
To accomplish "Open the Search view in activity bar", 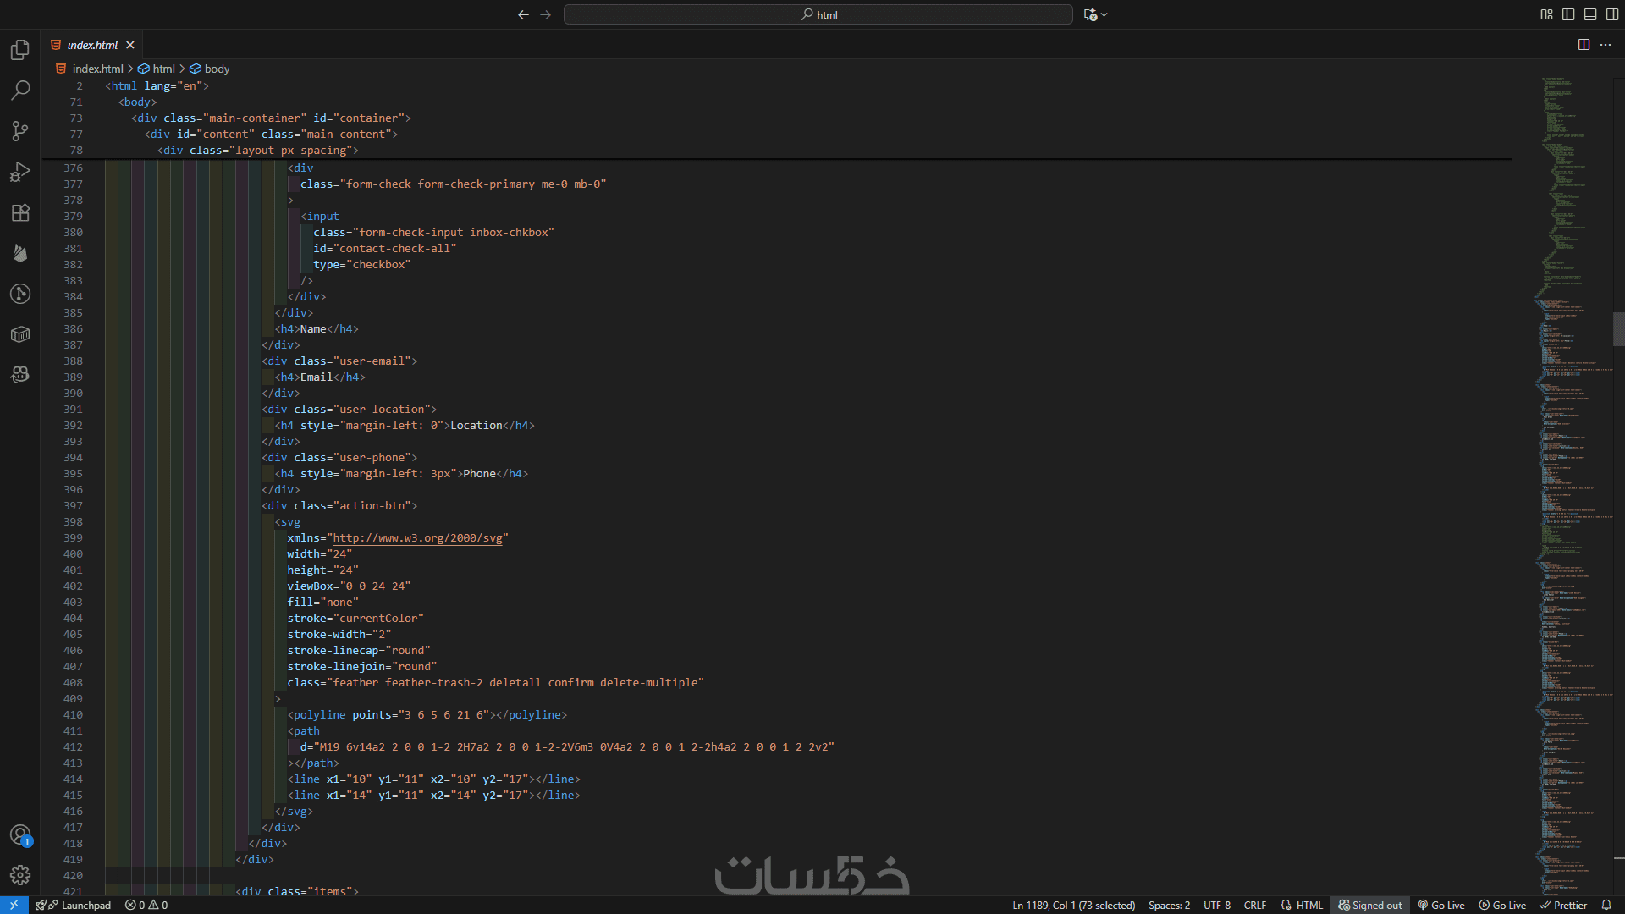I will (x=20, y=90).
